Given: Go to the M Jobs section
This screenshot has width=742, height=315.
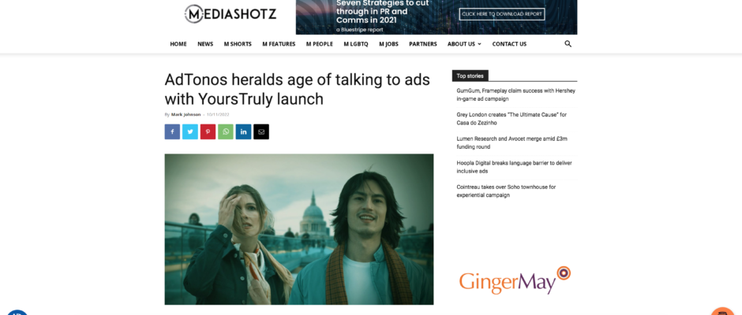Looking at the screenshot, I should [x=388, y=44].
